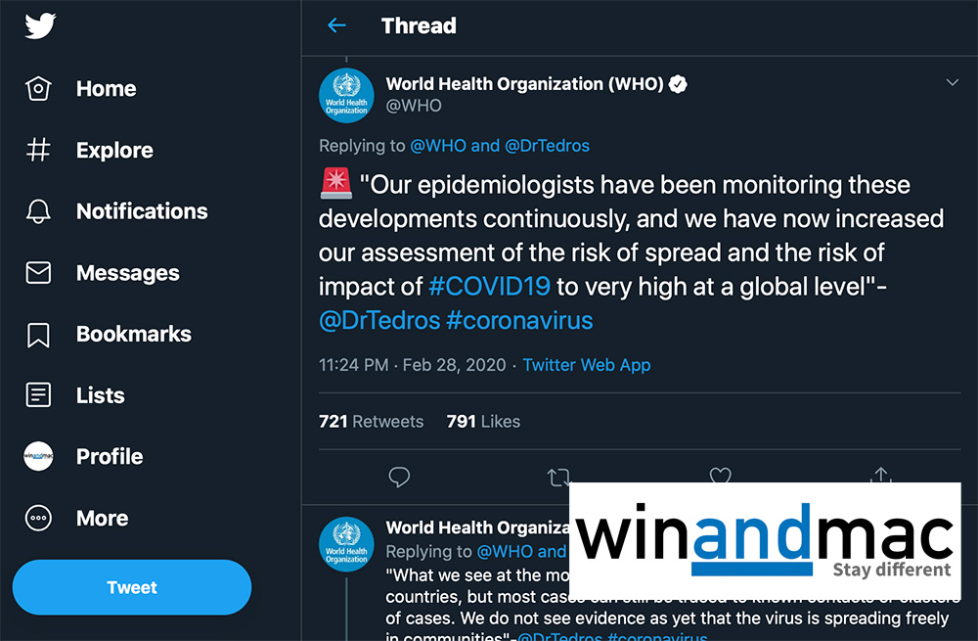Viewport: 978px width, 641px height.
Task: Click the Twitter bird logo
Action: pos(40,25)
